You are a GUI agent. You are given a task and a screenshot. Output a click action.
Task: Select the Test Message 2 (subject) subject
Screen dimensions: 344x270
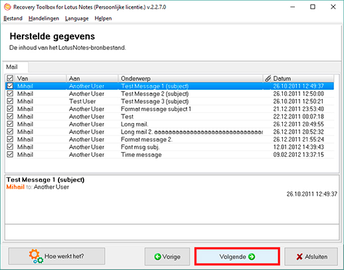click(155, 94)
